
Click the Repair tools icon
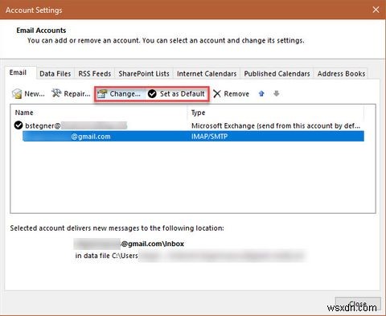point(56,93)
